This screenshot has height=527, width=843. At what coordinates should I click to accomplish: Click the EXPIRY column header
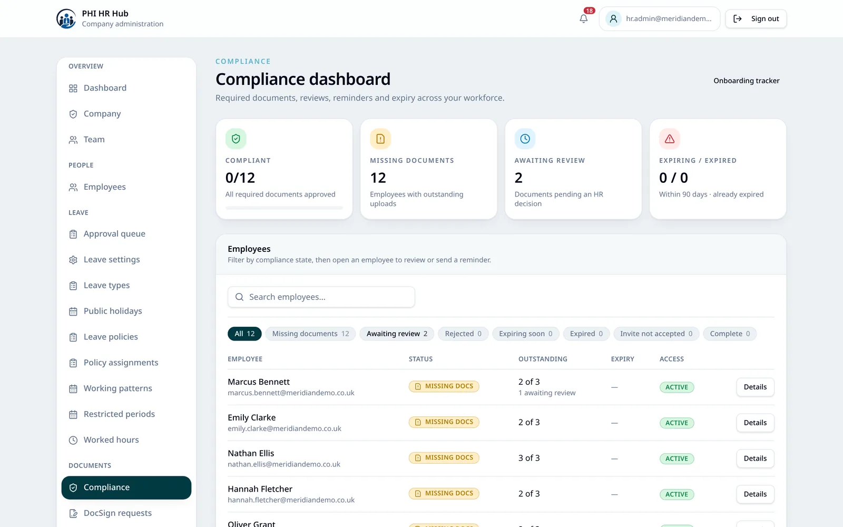(x=622, y=359)
